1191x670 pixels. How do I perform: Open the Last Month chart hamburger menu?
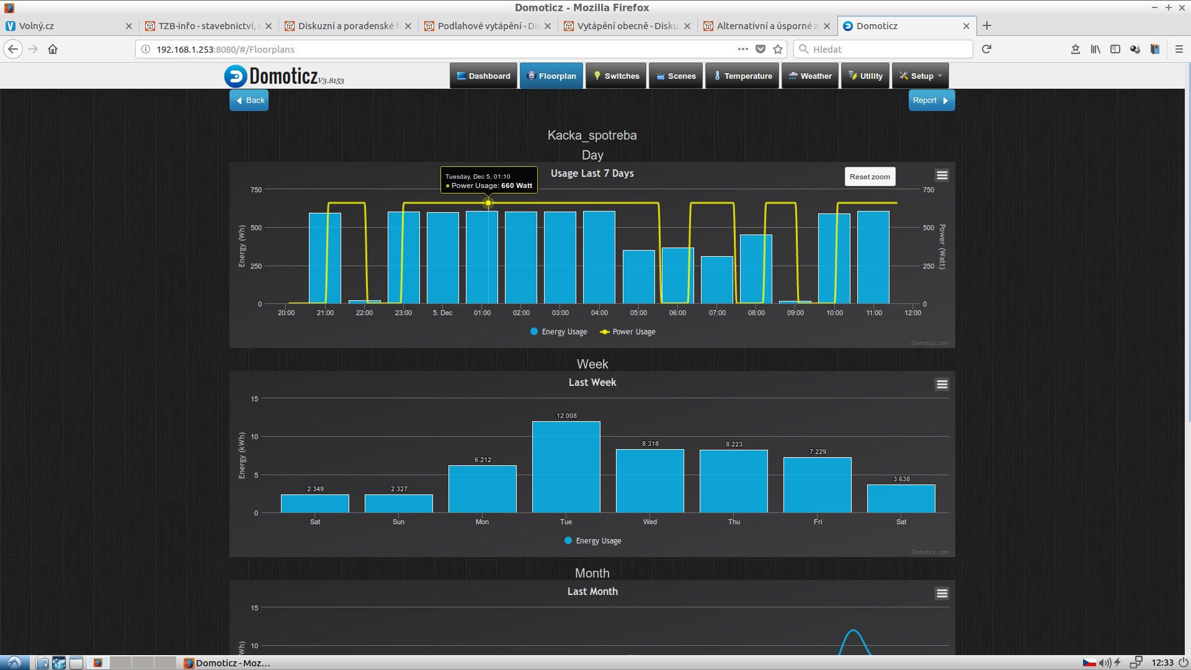942,594
